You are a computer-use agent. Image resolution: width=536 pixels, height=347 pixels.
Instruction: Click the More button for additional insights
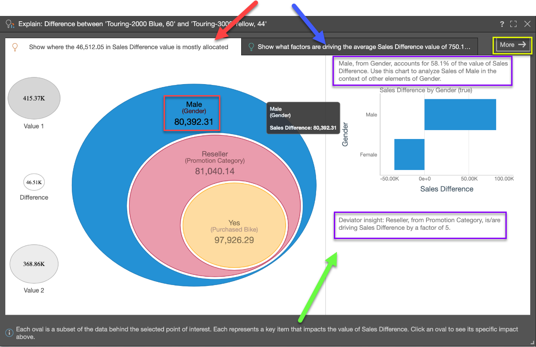(x=513, y=45)
